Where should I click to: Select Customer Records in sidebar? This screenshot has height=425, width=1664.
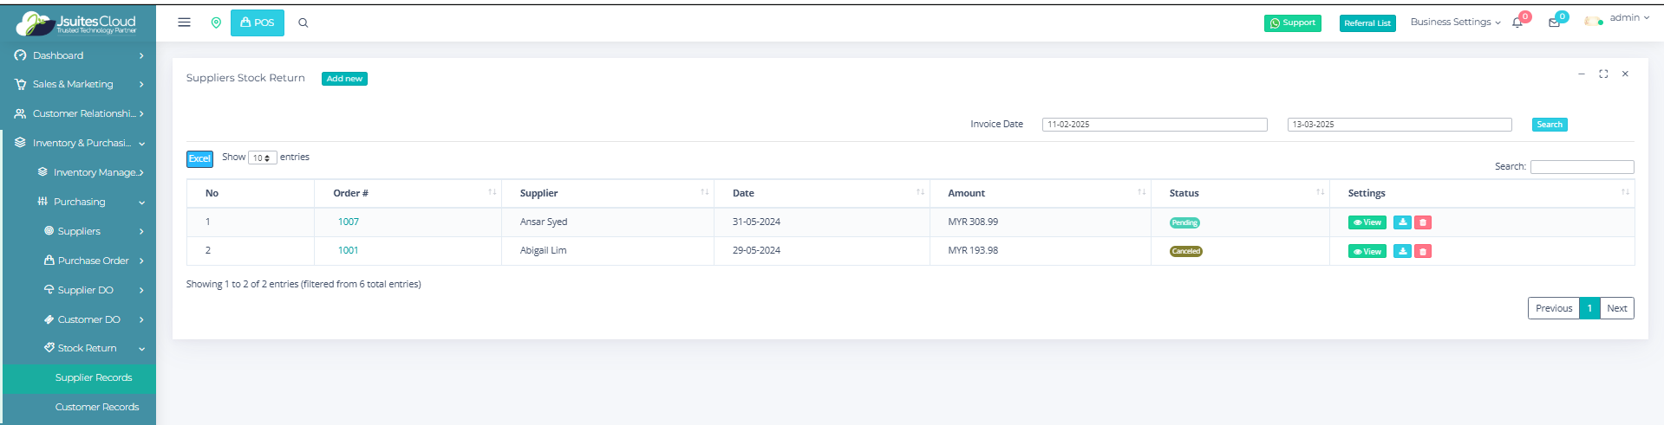[96, 407]
